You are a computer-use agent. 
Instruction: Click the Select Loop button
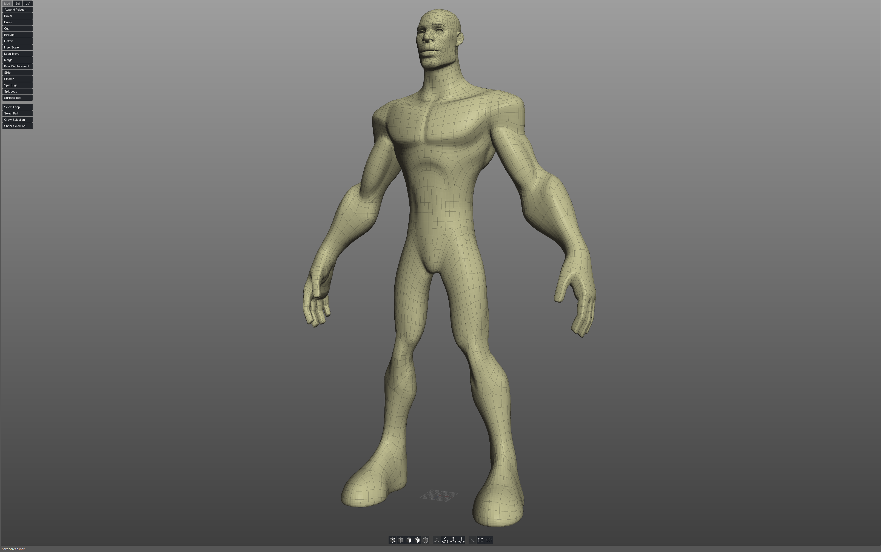[17, 107]
